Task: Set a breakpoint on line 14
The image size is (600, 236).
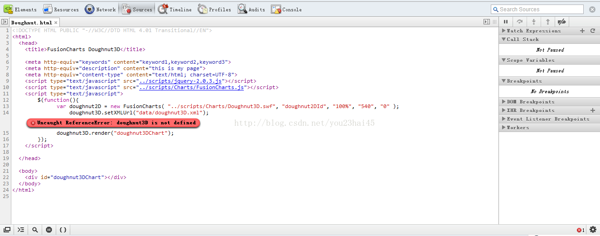Action: pos(6,113)
